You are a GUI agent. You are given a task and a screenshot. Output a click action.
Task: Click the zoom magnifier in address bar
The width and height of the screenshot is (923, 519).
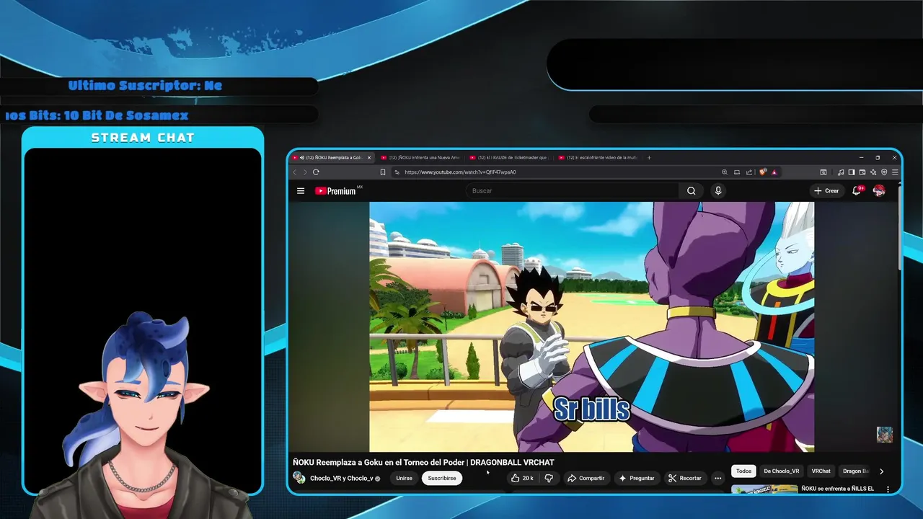(724, 172)
